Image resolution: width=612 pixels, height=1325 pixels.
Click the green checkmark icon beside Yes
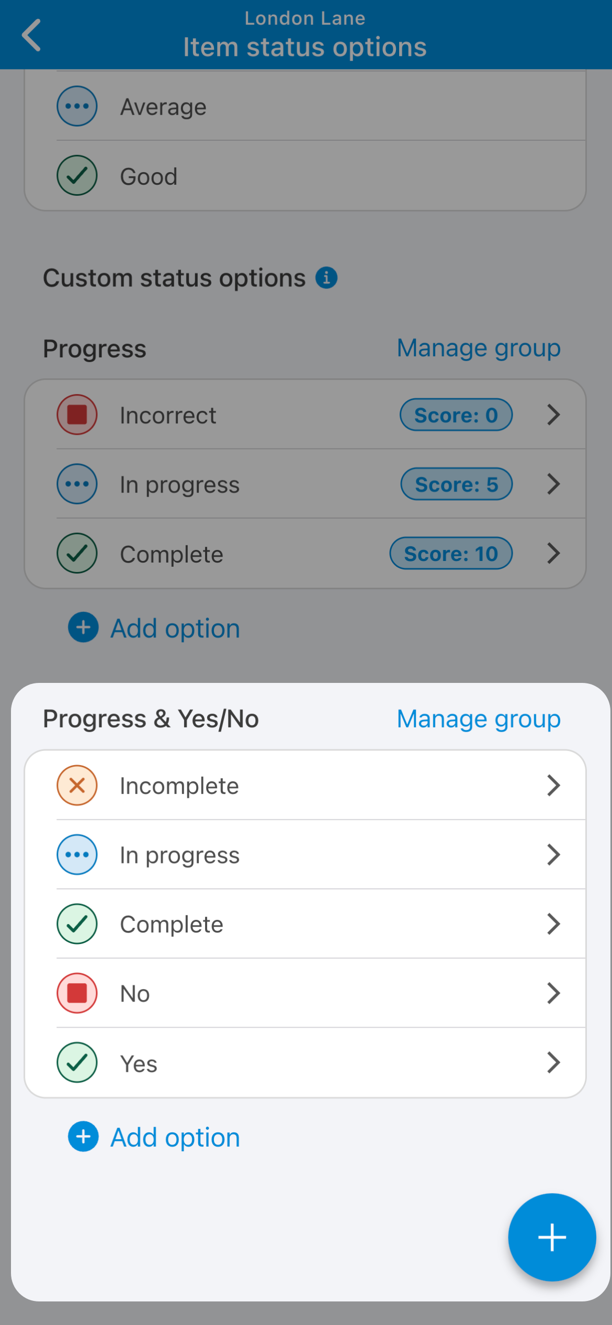pos(77,1062)
